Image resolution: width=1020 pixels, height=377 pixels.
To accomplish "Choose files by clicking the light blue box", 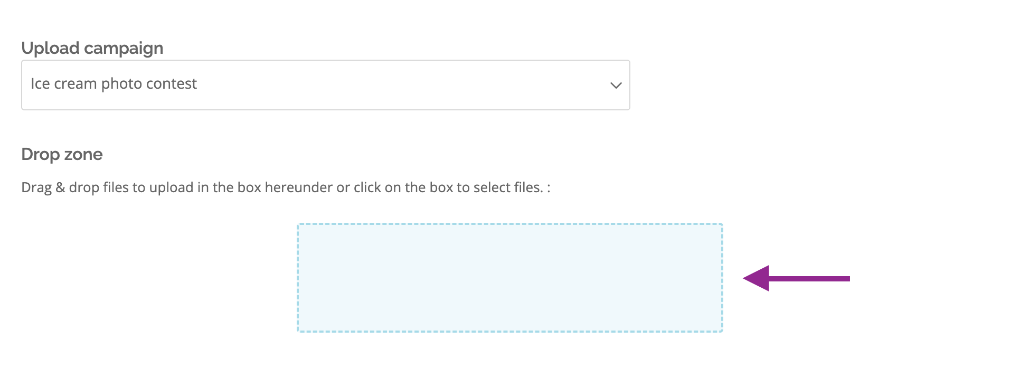I will pyautogui.click(x=509, y=278).
